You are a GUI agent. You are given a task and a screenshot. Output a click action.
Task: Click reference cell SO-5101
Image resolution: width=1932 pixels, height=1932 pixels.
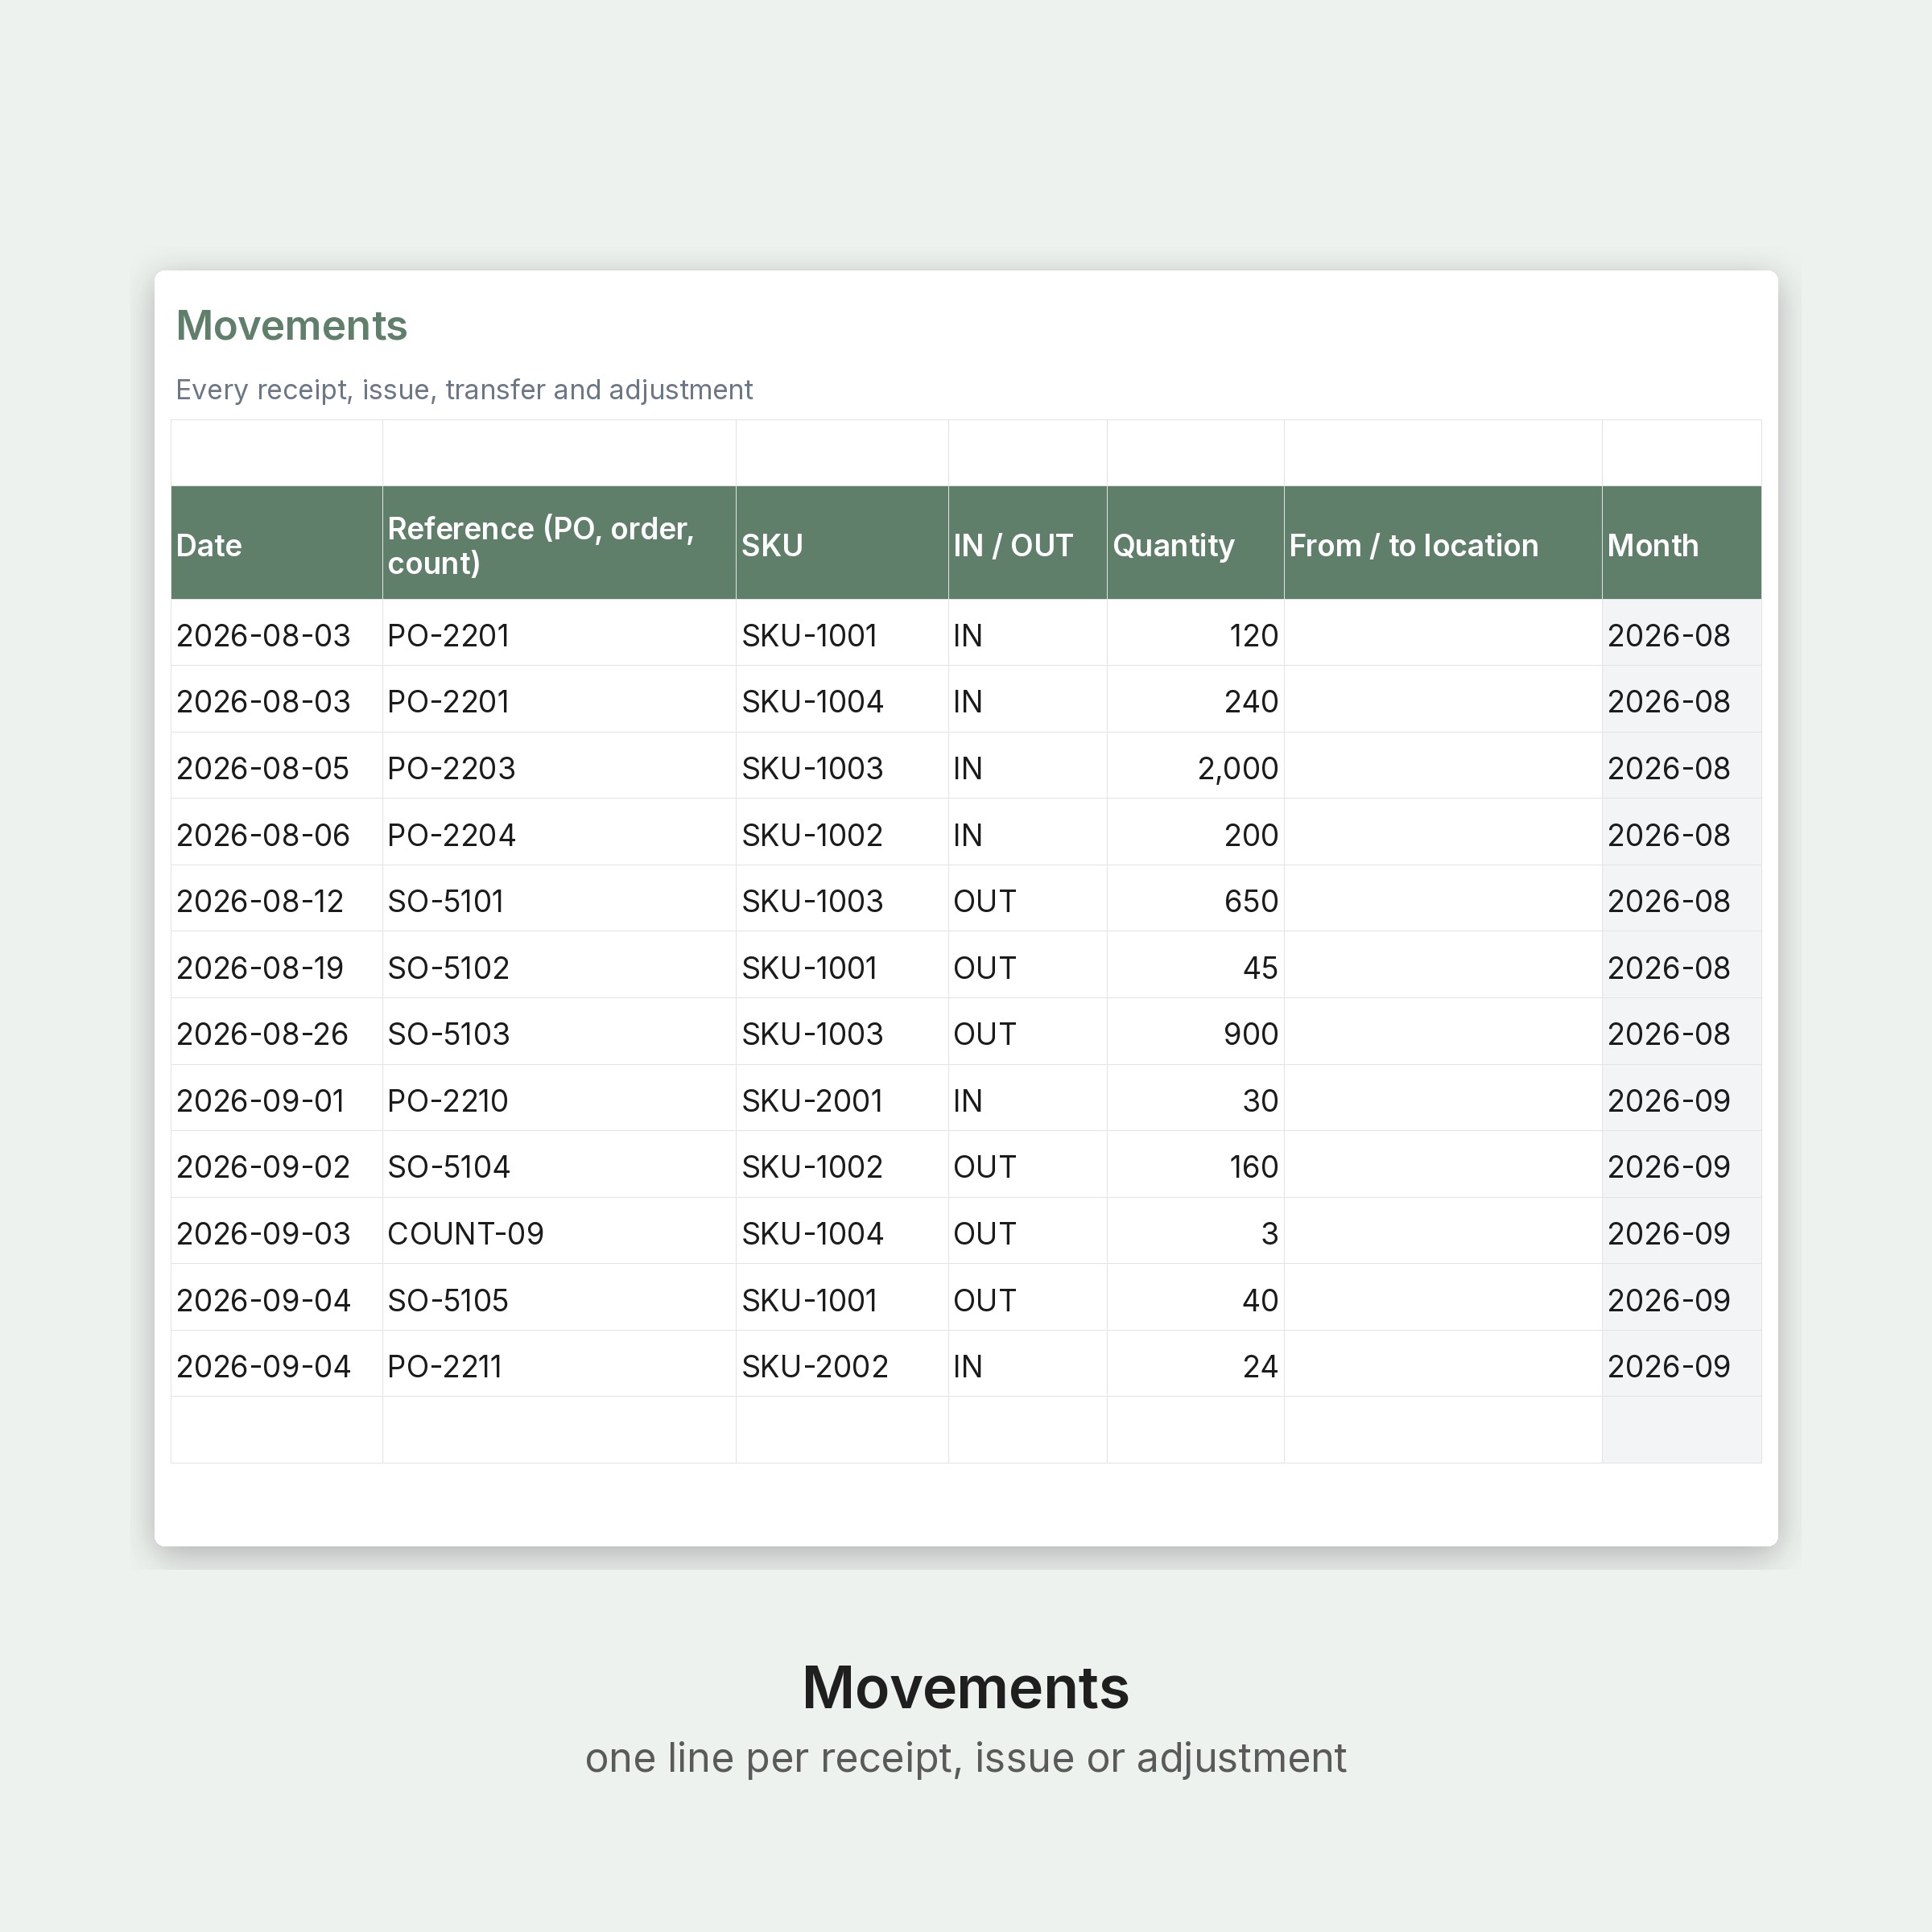click(x=559, y=899)
